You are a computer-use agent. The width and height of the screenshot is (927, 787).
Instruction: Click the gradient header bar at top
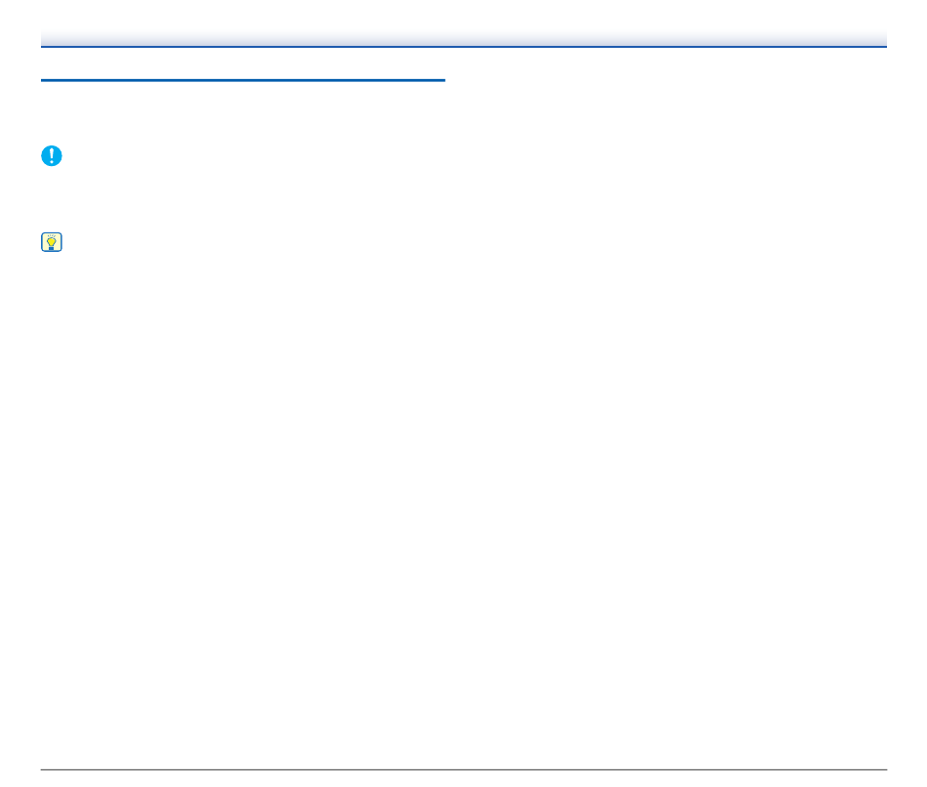coord(463,39)
